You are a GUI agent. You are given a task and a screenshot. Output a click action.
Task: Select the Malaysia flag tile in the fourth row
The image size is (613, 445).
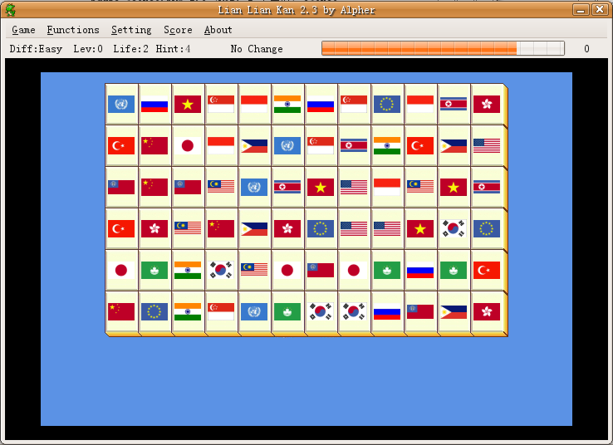[188, 228]
